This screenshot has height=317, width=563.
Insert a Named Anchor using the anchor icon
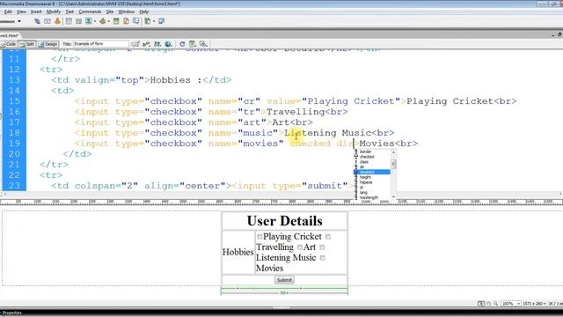57,21
